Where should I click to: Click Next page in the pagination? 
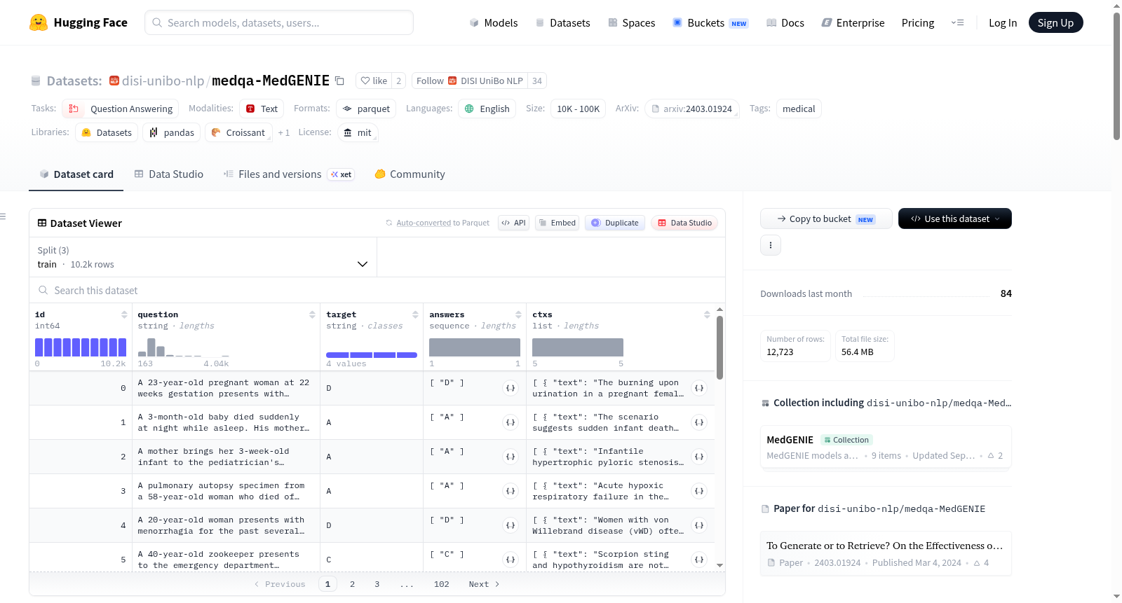click(484, 584)
